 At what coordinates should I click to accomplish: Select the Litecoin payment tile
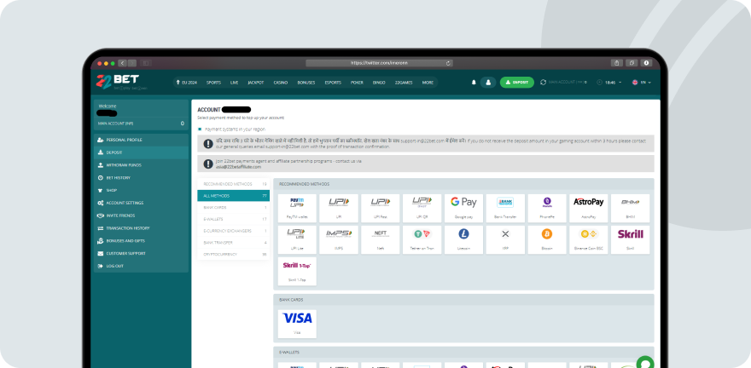click(463, 239)
